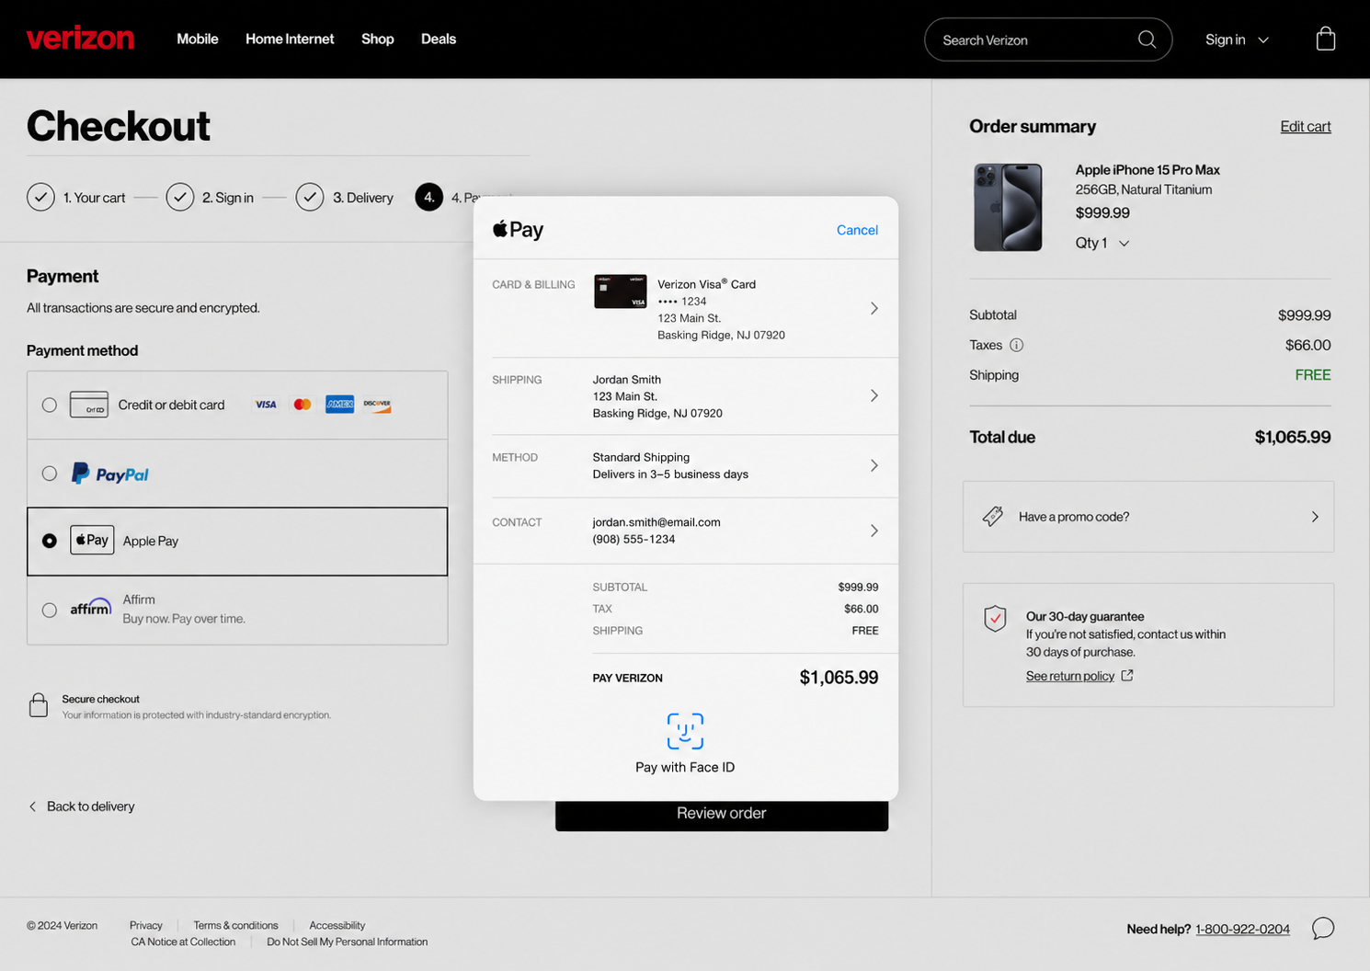Image resolution: width=1370 pixels, height=971 pixels.
Task: Click the Apple Pay logo in the sheet header
Action: pyautogui.click(x=518, y=229)
